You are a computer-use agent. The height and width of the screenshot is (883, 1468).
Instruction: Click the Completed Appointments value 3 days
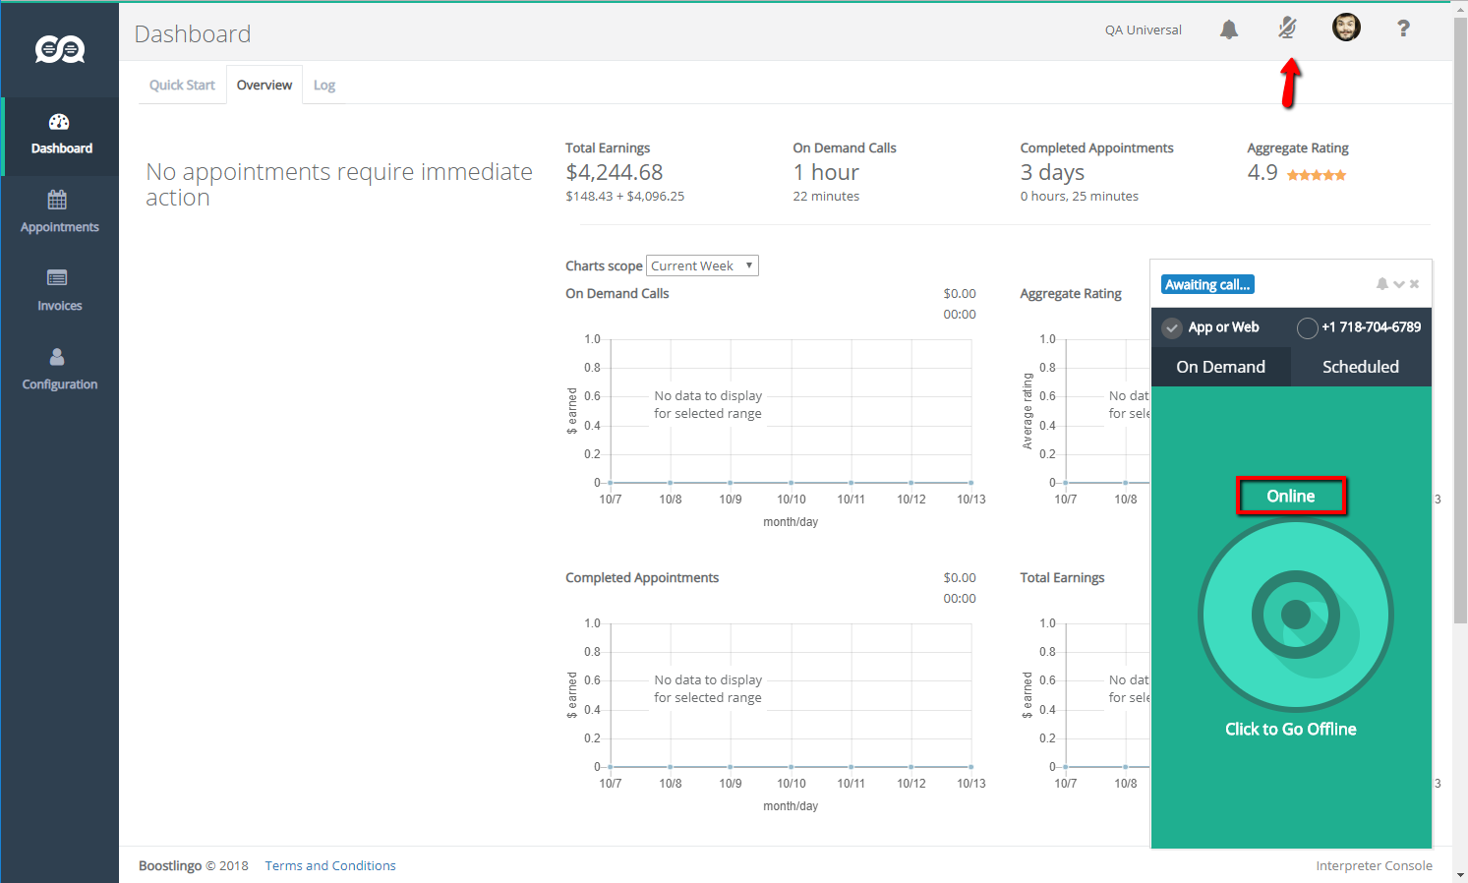click(x=1052, y=172)
